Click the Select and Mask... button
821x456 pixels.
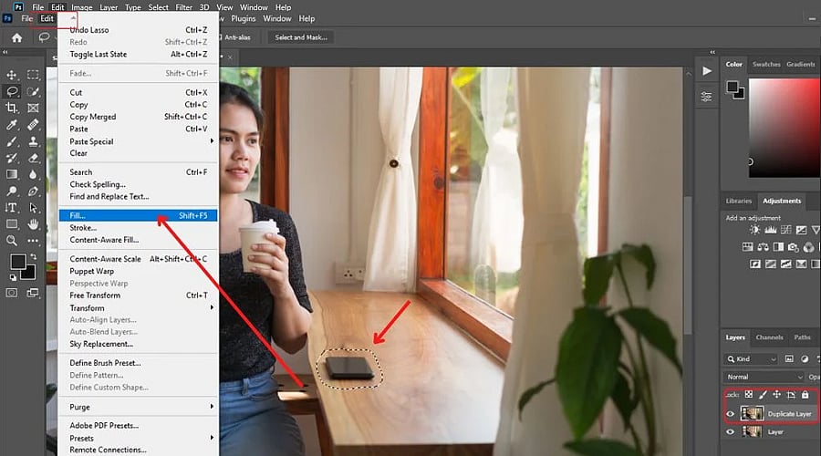click(x=301, y=37)
